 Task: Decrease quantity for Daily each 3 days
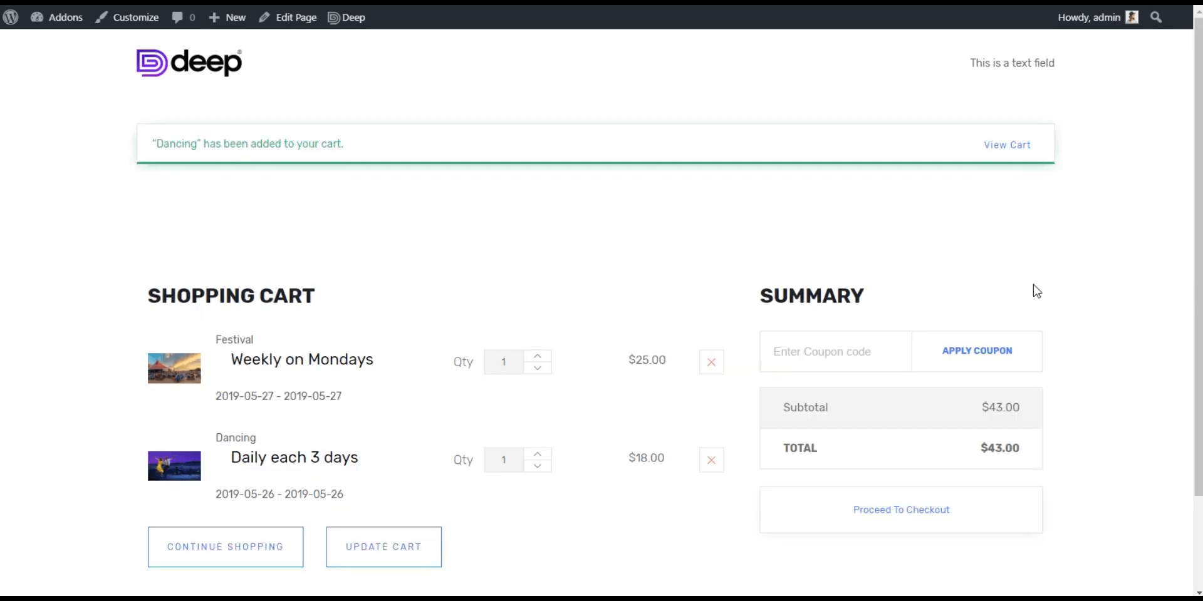pyautogui.click(x=538, y=466)
